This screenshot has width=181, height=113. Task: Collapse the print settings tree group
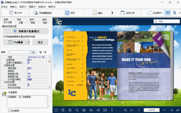click(5, 82)
